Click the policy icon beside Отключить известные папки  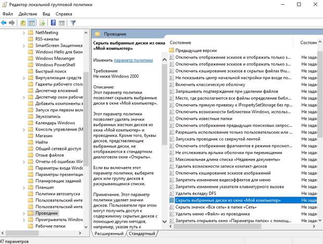tap(171, 119)
